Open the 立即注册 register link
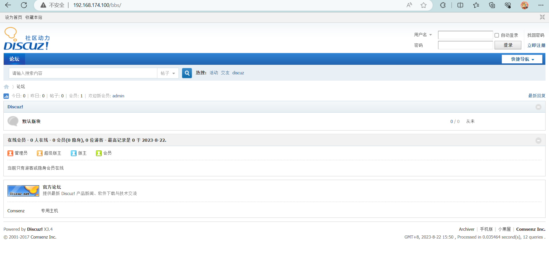The height and width of the screenshot is (276, 549). click(x=536, y=45)
